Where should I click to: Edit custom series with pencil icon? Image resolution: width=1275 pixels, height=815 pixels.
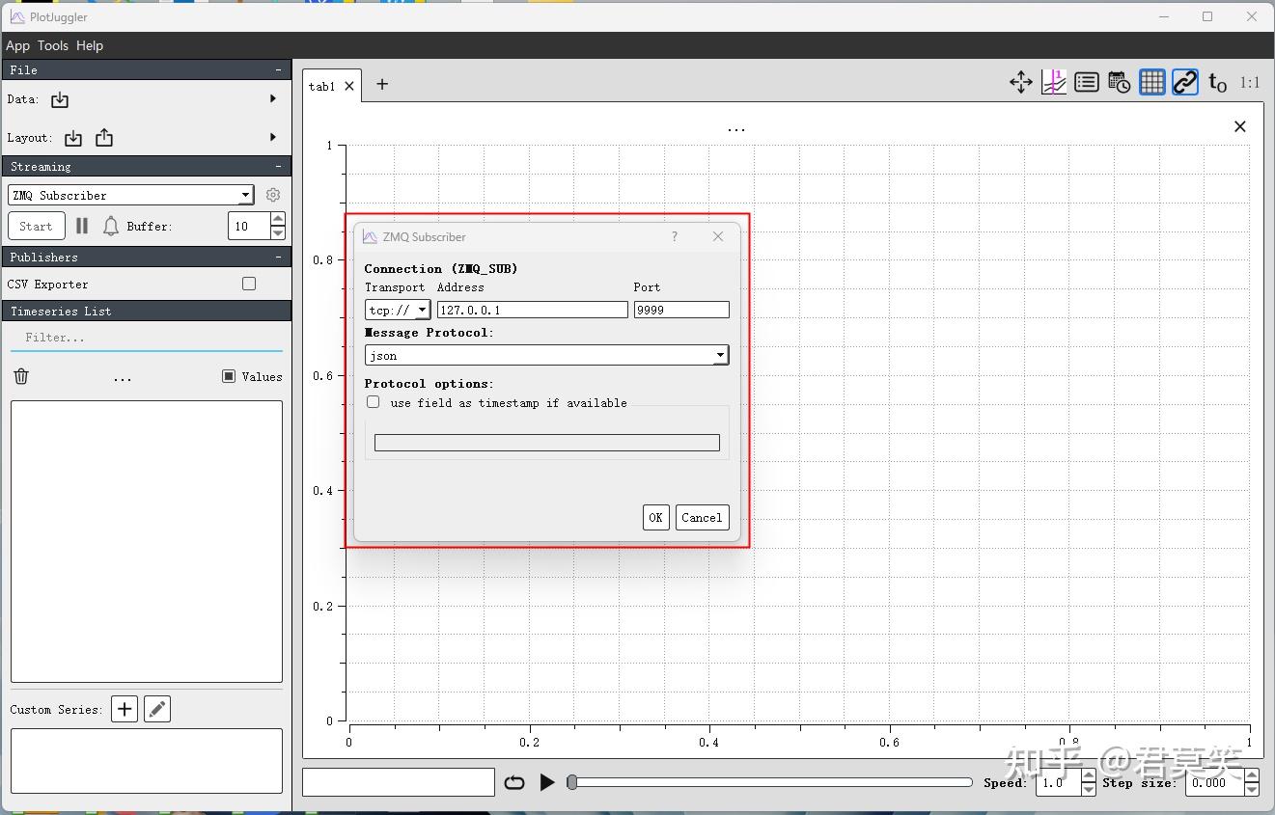pyautogui.click(x=157, y=709)
